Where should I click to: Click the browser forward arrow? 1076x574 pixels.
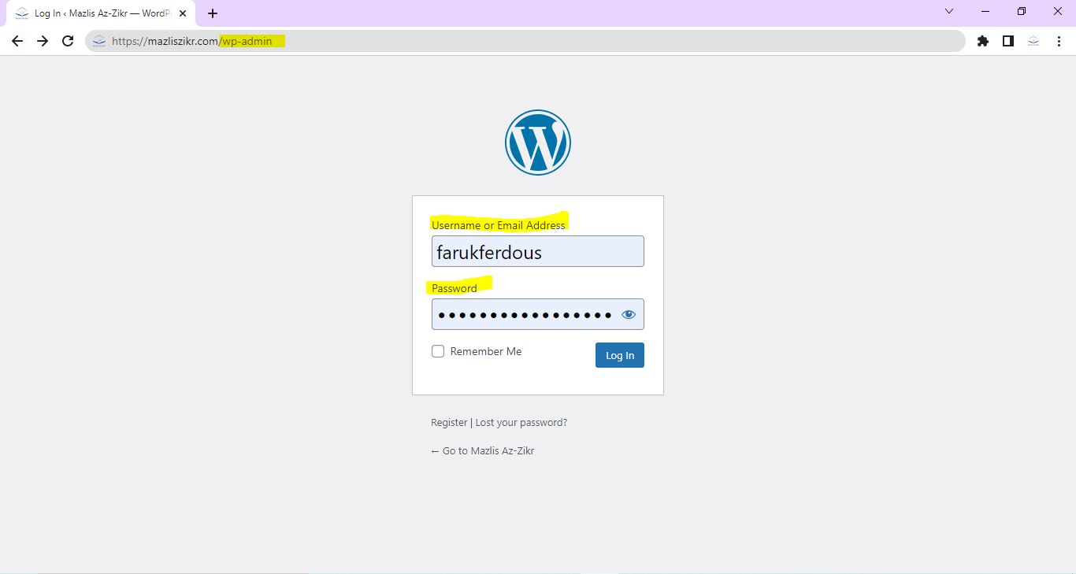[x=43, y=41]
